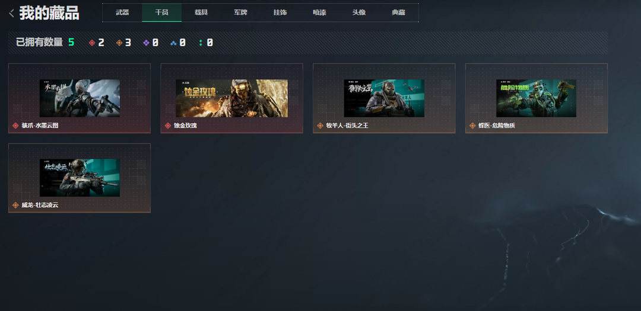
Task: Click the blue rarity icon showing 0
Action: click(x=173, y=43)
